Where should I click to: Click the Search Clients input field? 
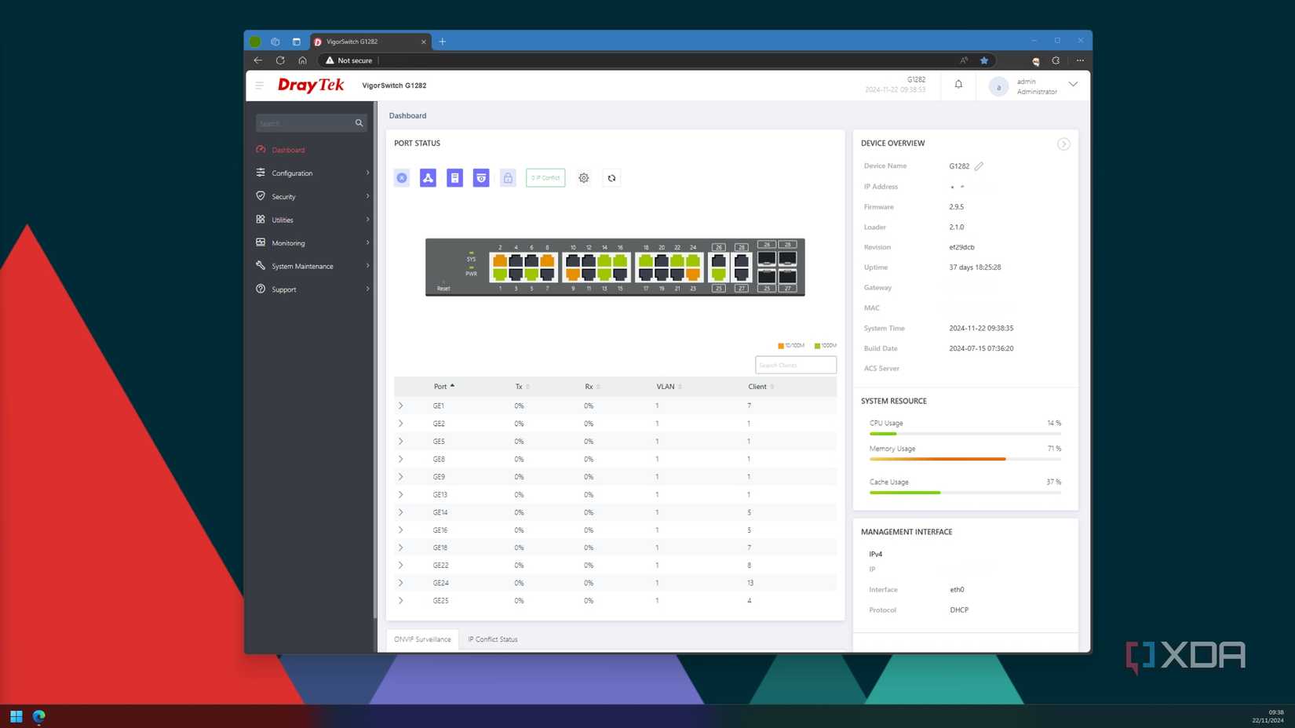point(795,365)
